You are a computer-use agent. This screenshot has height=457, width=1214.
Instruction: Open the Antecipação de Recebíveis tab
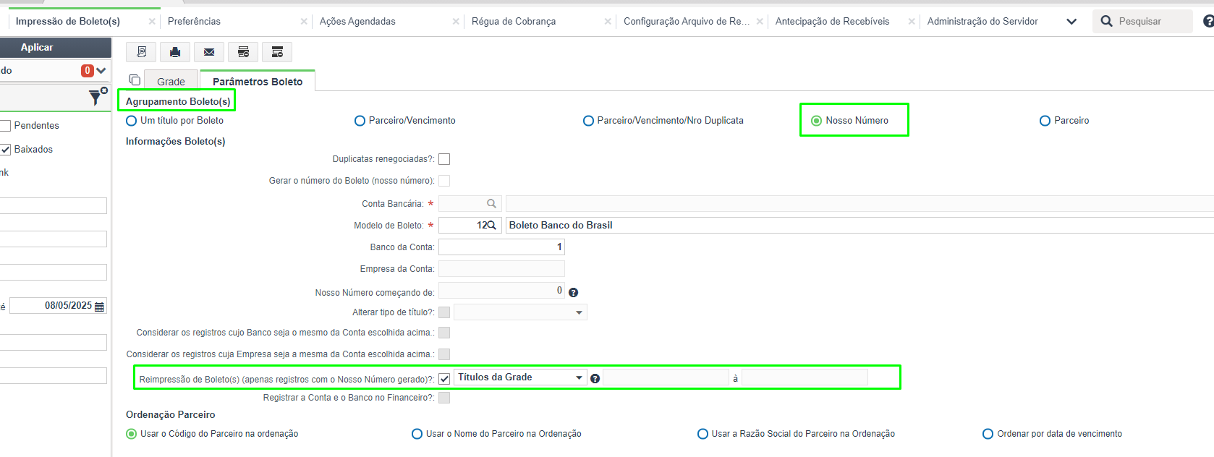pos(832,22)
